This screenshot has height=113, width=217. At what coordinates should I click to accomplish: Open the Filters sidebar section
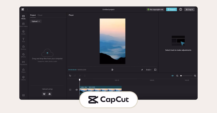coord(23,70)
